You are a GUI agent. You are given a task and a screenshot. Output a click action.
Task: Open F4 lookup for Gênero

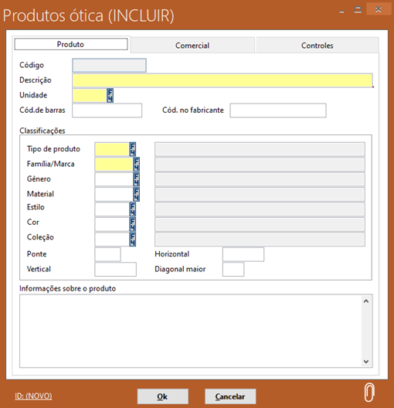pyautogui.click(x=136, y=179)
